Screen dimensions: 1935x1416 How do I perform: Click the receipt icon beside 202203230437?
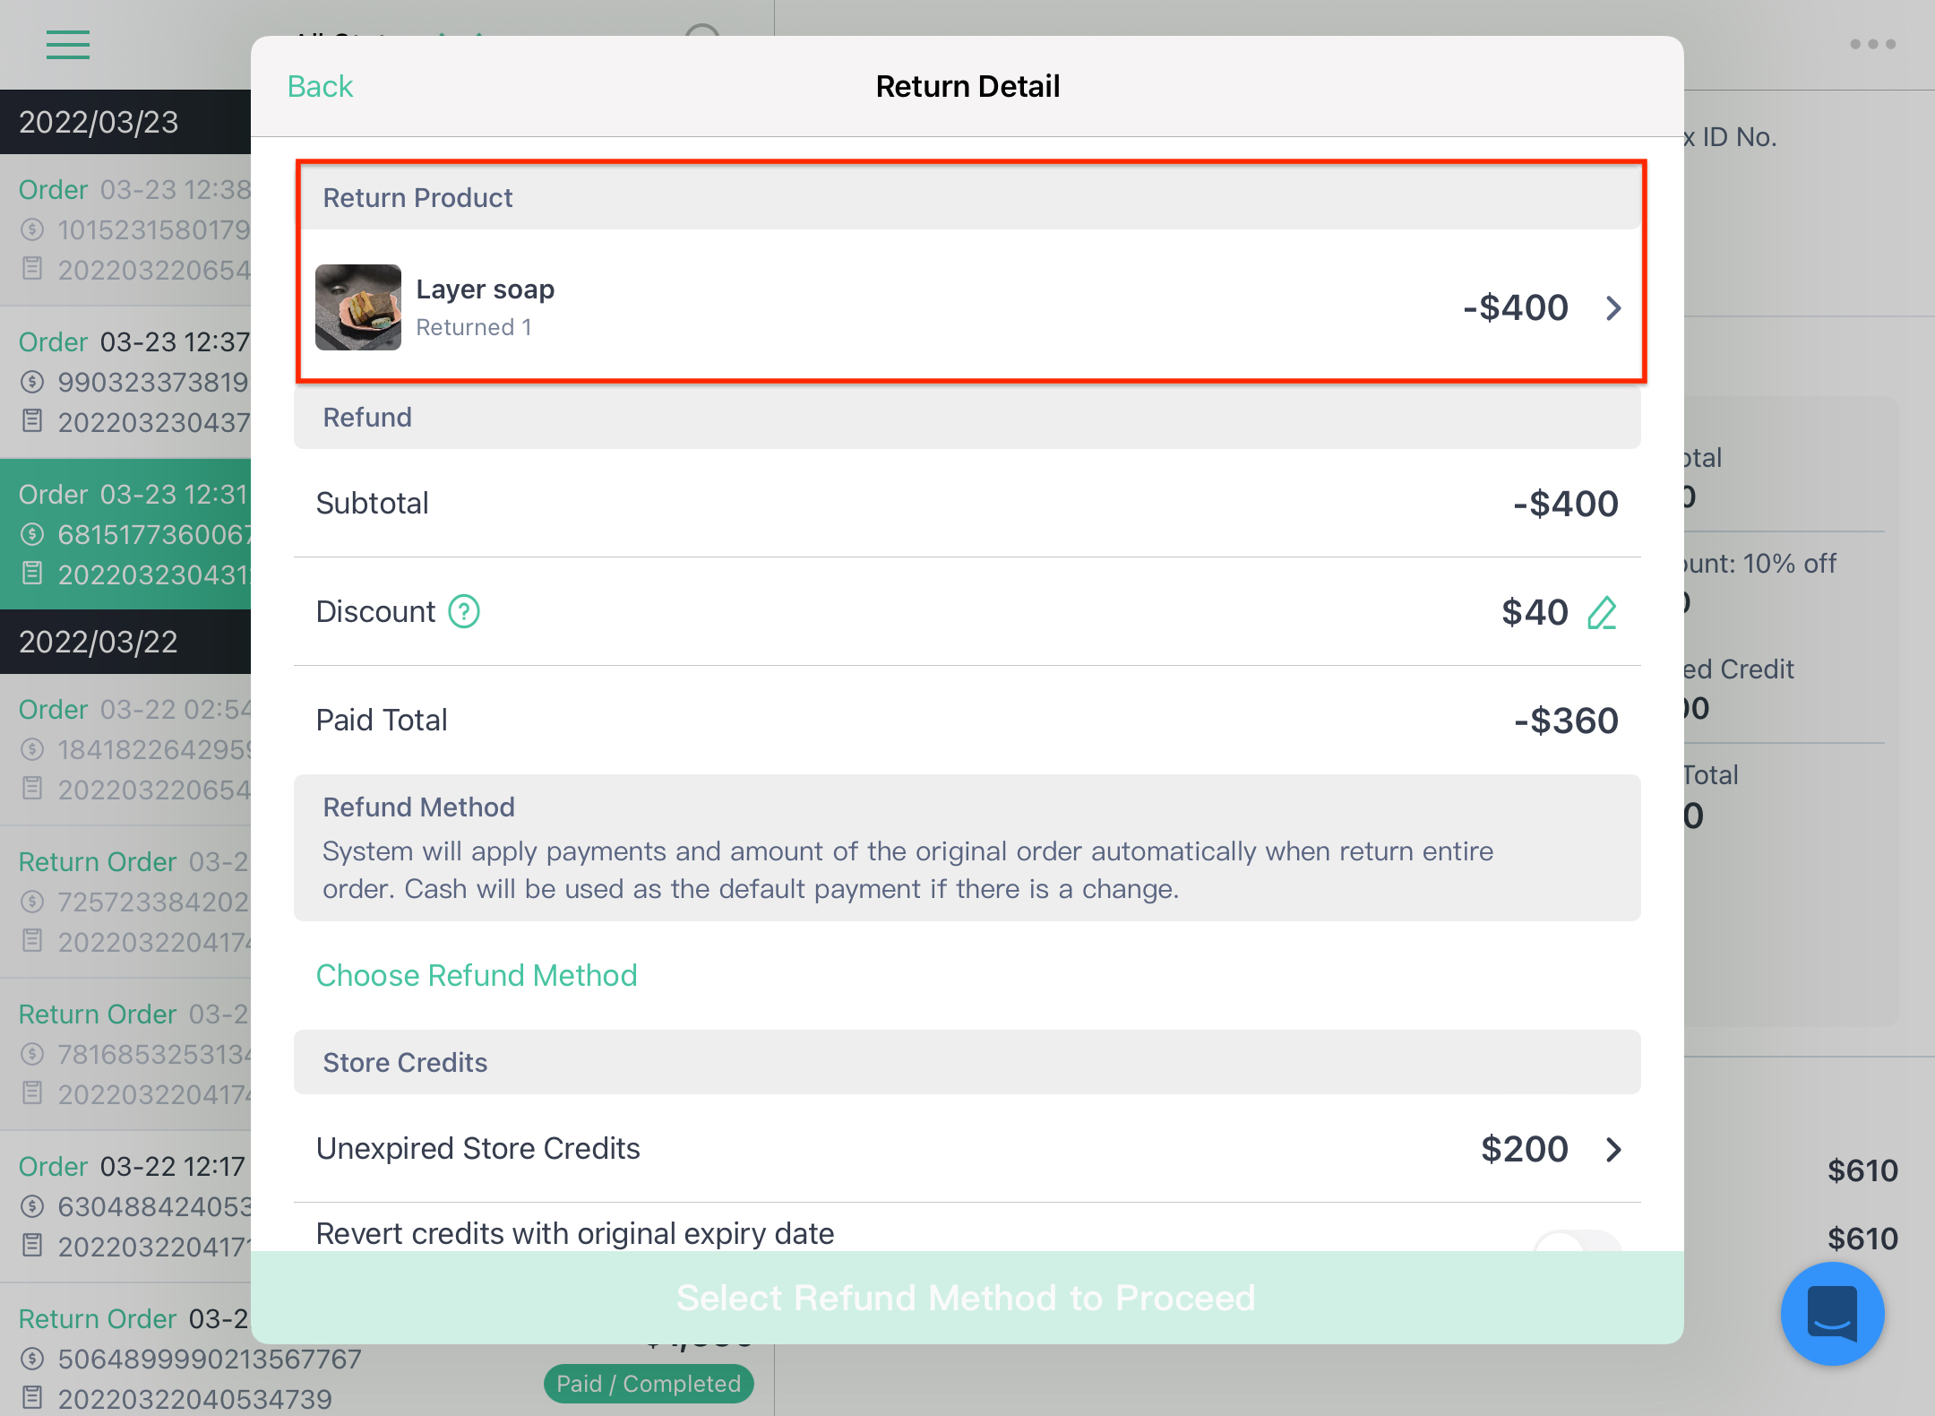click(x=32, y=421)
